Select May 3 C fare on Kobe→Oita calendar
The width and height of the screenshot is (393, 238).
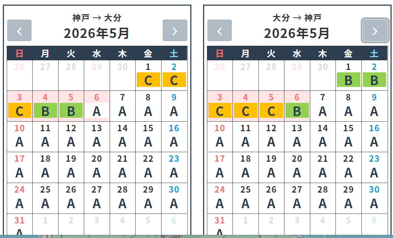click(x=20, y=111)
